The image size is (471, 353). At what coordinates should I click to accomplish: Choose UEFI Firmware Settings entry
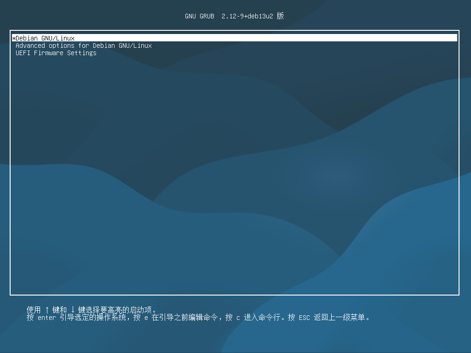point(56,53)
